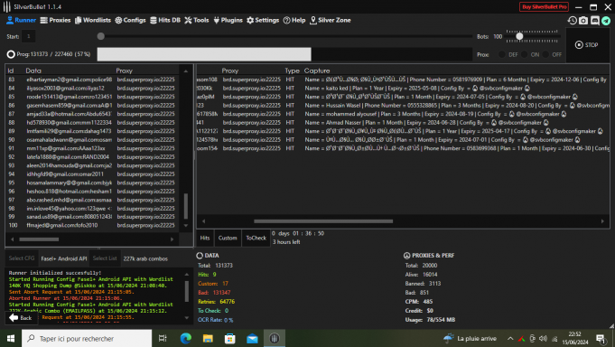This screenshot has width=615, height=347.
Task: Click the Capture column header
Action: [x=317, y=70]
